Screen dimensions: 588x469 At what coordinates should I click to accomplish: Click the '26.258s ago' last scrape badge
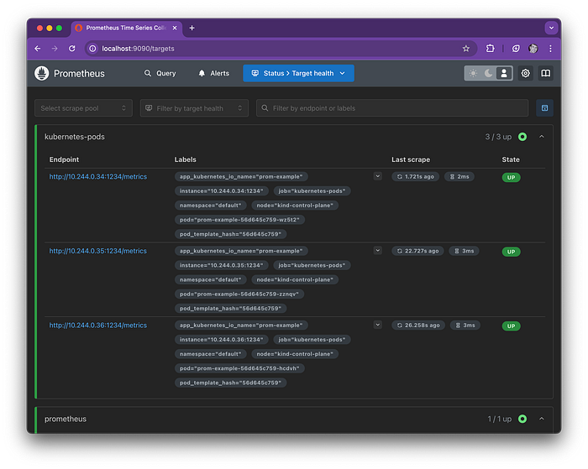418,325
